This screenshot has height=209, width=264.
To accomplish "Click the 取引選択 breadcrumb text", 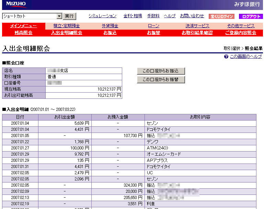I will (x=232, y=49).
